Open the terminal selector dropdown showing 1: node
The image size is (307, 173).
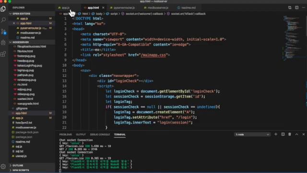[x=252, y=135]
